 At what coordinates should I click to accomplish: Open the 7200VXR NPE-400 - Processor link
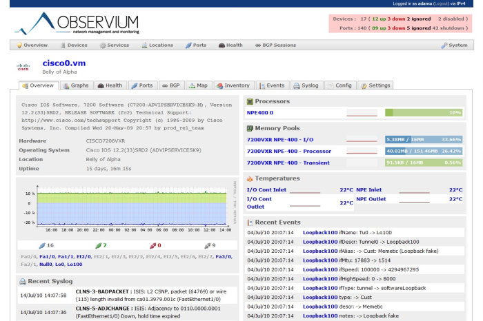click(289, 152)
